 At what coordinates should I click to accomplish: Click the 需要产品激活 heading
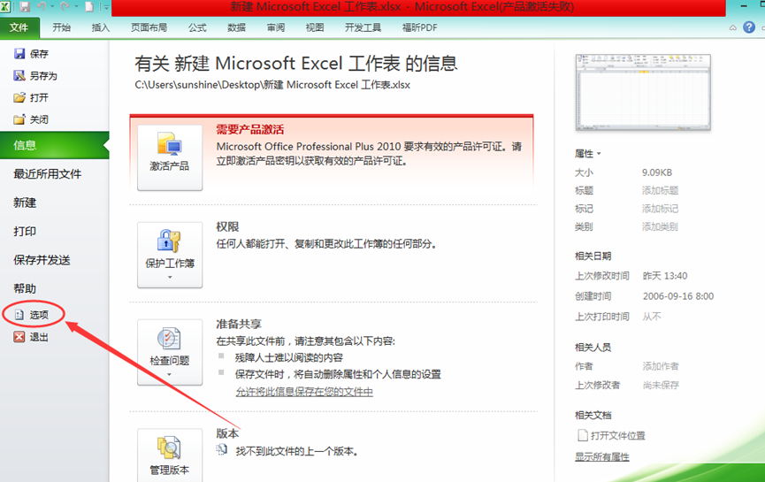coord(249,129)
